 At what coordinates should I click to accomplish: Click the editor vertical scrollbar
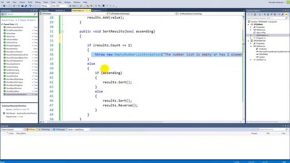tap(243, 68)
